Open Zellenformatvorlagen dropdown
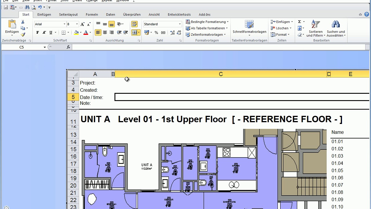371x209 pixels. click(205, 35)
